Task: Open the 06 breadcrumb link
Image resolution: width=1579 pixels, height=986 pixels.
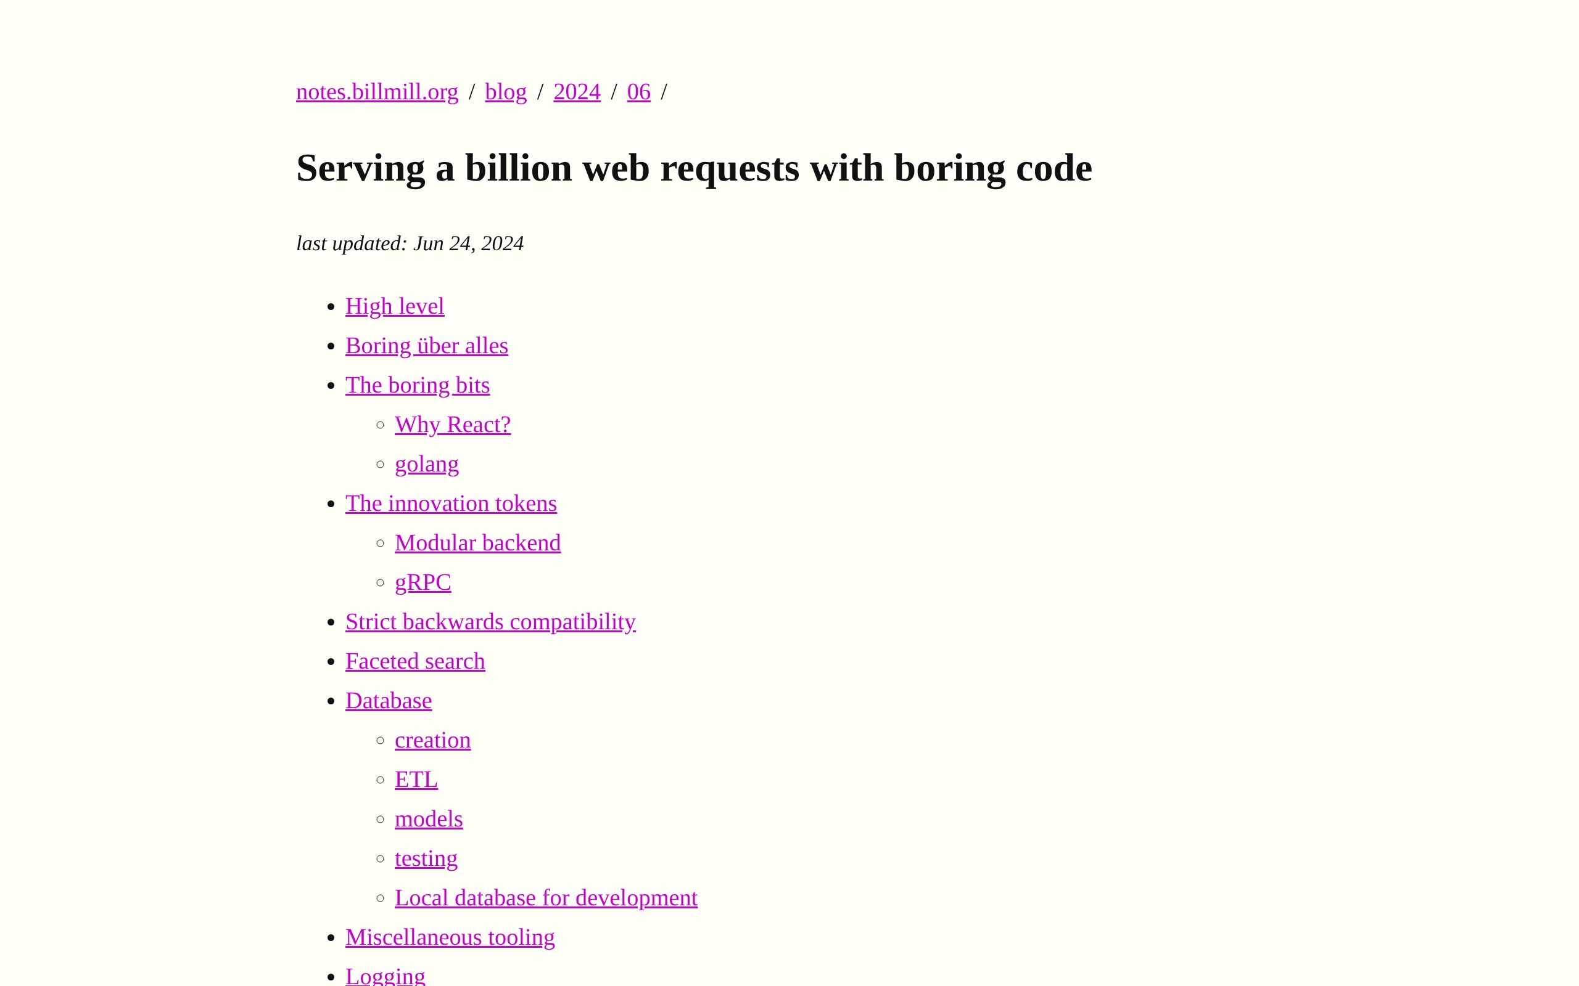Action: coord(639,92)
